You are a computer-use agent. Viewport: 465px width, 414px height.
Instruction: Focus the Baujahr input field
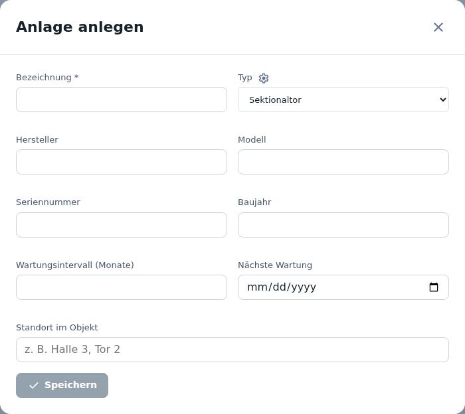tap(343, 225)
